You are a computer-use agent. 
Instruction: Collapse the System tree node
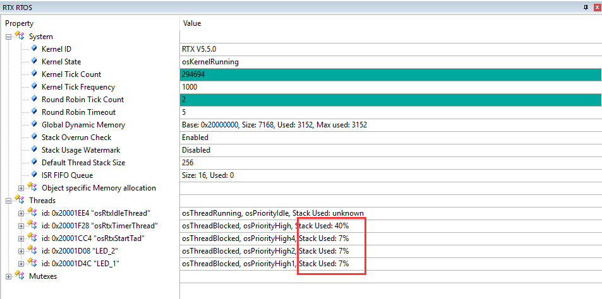(x=8, y=37)
